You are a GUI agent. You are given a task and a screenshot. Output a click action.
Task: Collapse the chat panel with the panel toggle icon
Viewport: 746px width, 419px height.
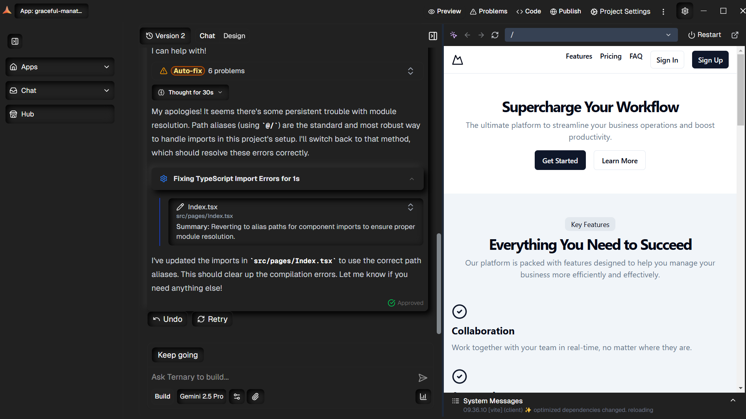(433, 36)
